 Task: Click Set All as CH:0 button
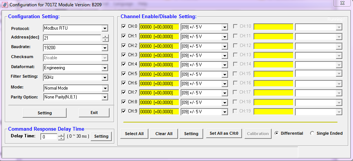point(224,134)
